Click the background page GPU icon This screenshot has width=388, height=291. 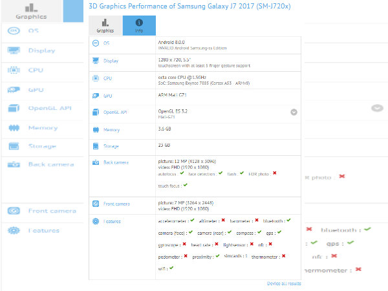tap(14, 90)
